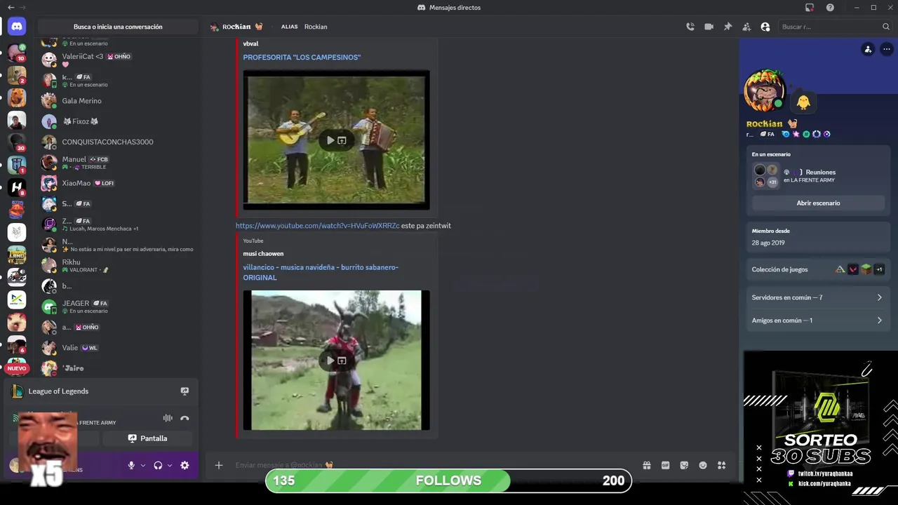This screenshot has width=898, height=505.
Task: Mute the microphone
Action: tap(131, 465)
